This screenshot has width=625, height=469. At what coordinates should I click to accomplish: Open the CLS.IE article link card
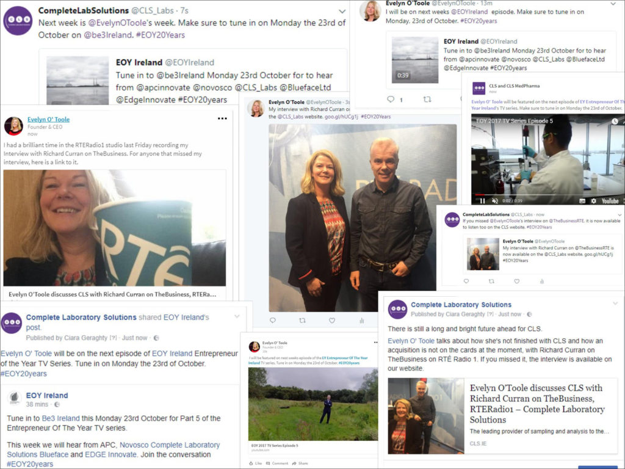pyautogui.click(x=503, y=416)
